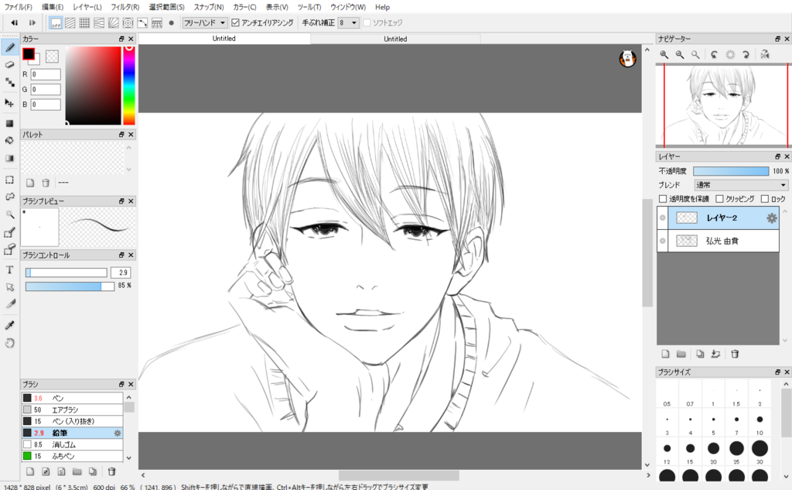Hide the レイヤー2 layer visibility dot
The image size is (792, 490).
(663, 218)
